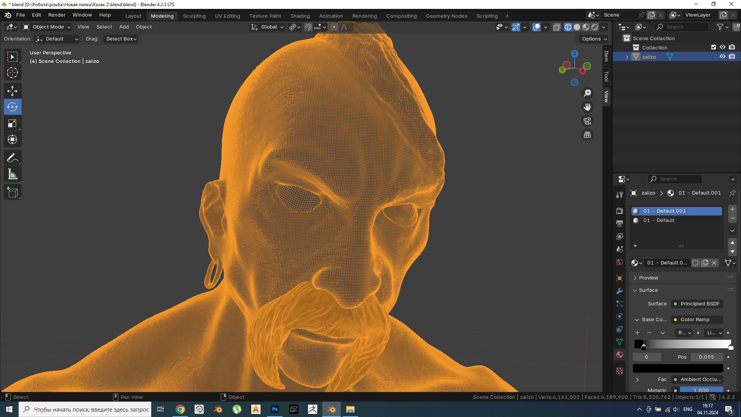This screenshot has height=417, width=741.
Task: Activate the Annotate pencil tool
Action: pyautogui.click(x=12, y=158)
